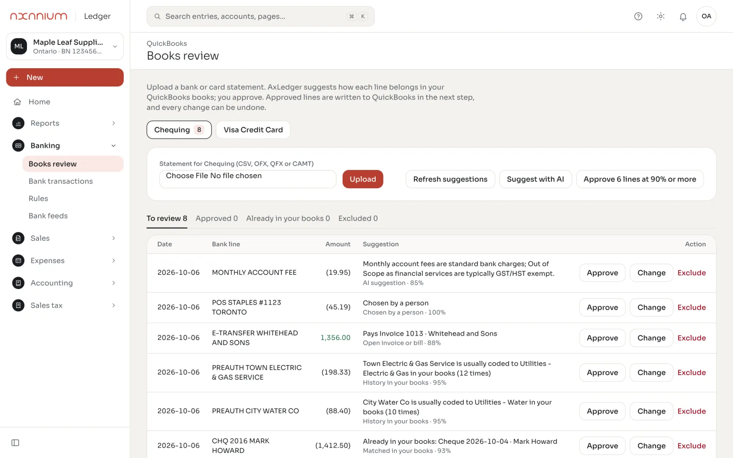Switch to Visa Credit Card tab

(x=253, y=130)
